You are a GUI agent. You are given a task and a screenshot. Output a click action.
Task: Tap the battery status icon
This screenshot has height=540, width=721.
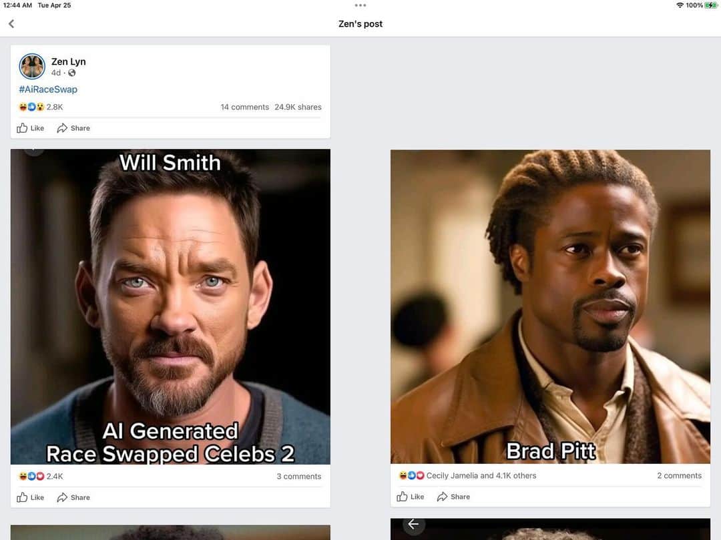pos(711,5)
